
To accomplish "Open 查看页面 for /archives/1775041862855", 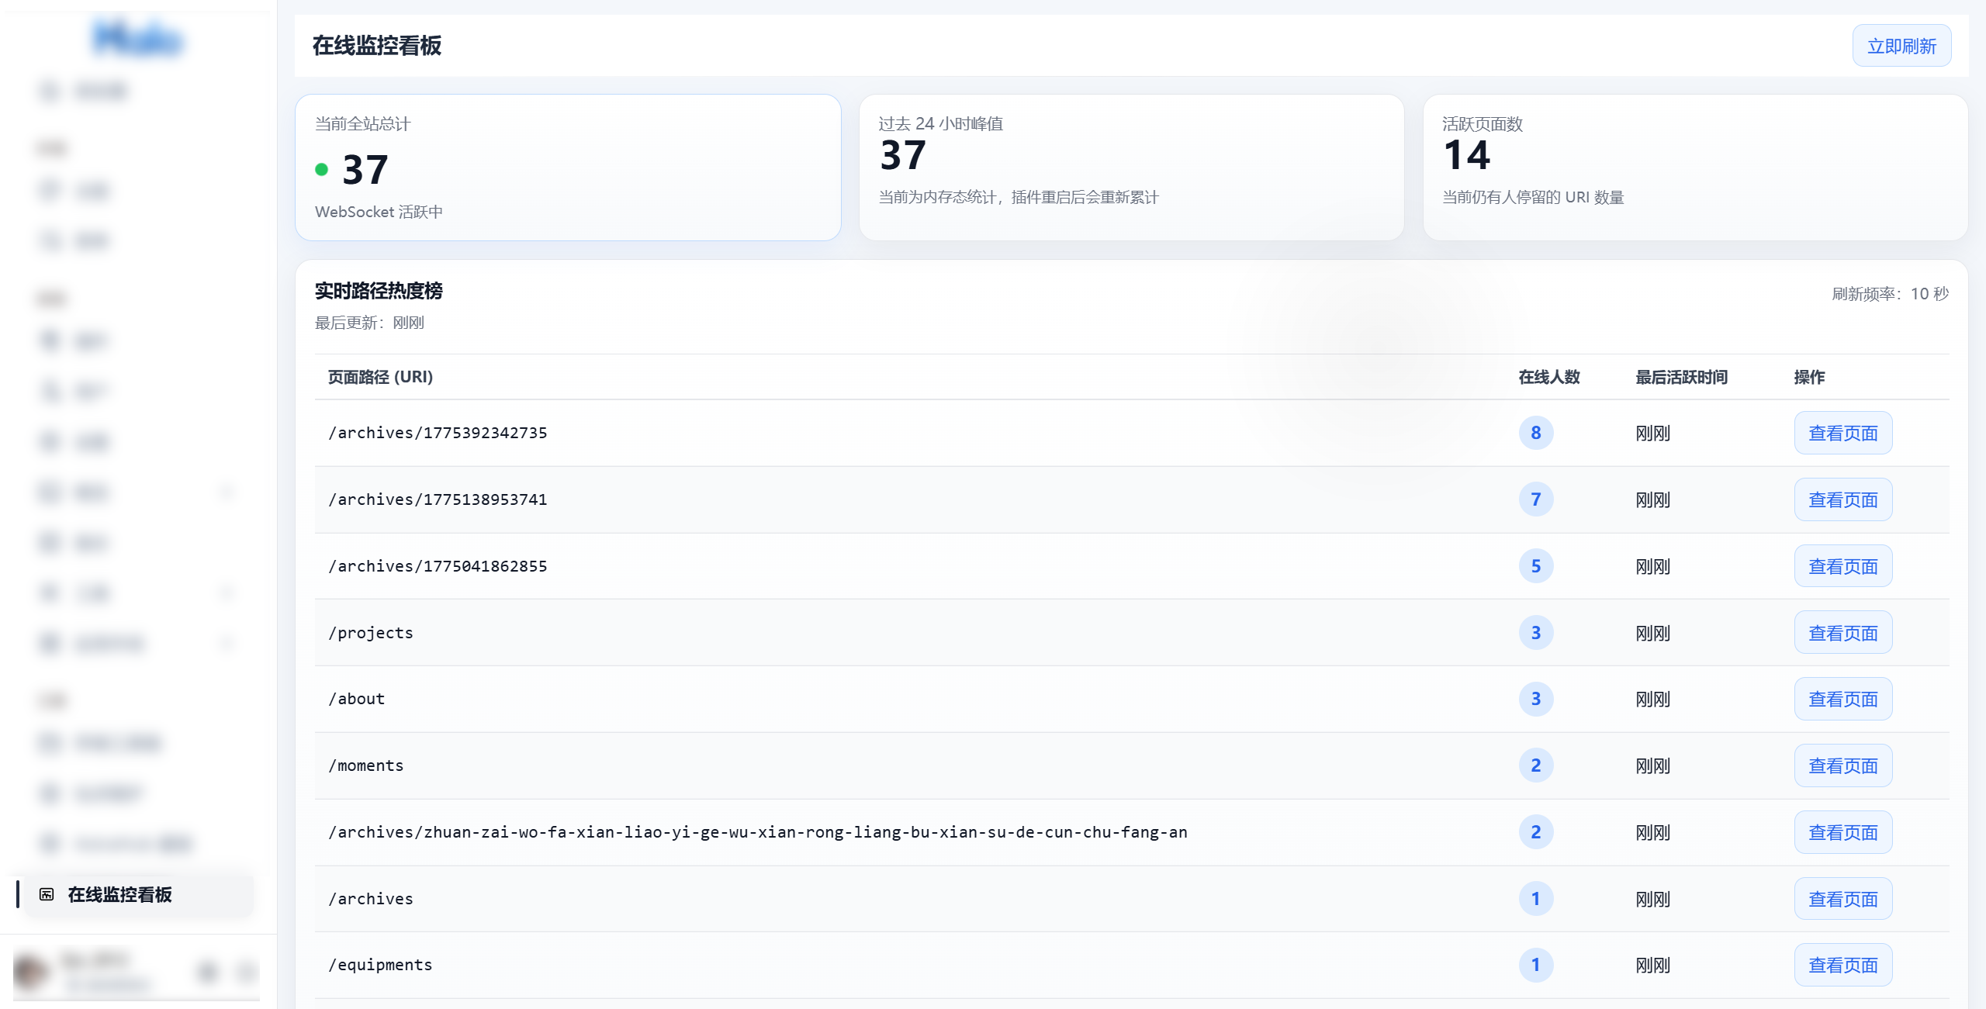I will click(x=1842, y=566).
